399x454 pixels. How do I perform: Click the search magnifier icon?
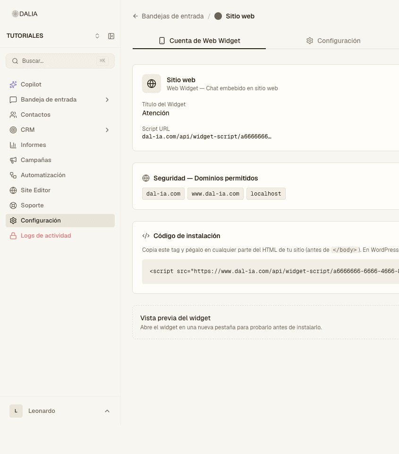pyautogui.click(x=15, y=61)
